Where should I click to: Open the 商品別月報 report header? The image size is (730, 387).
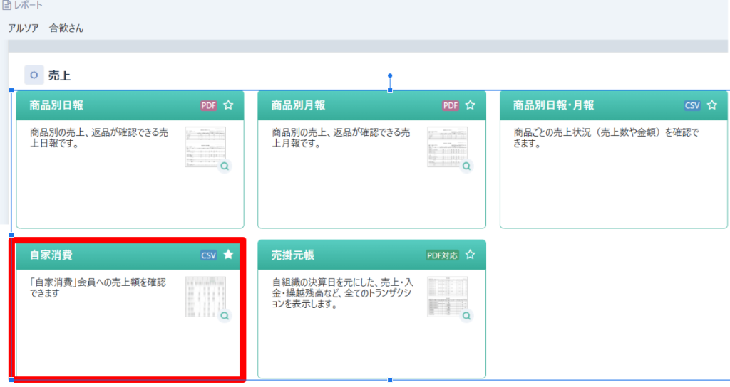point(298,105)
